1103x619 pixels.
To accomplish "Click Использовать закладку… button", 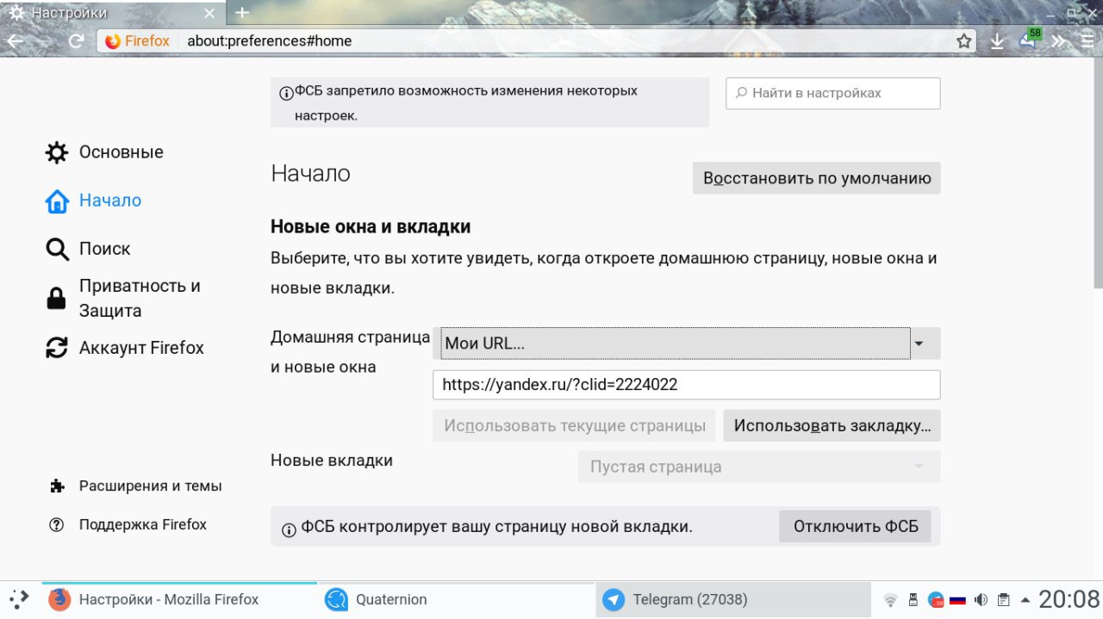I will (832, 425).
